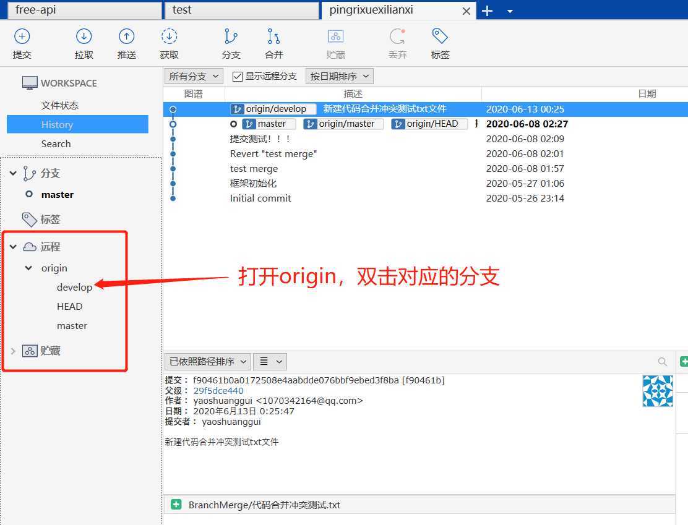This screenshot has width=688, height=525.
Task: Open the list view mode dropdown
Action: [x=270, y=361]
